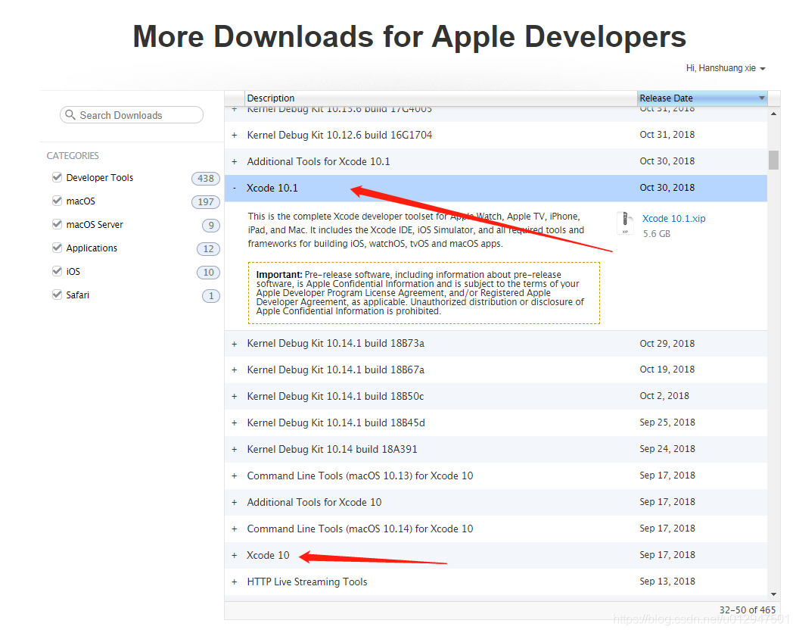Click the Oct 19, 2018 release date

coord(667,370)
